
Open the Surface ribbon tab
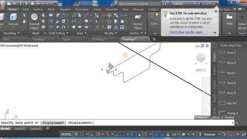pyautogui.click(x=38, y=9)
